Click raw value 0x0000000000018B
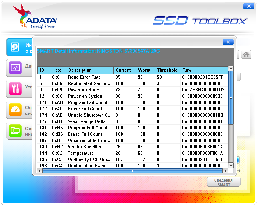The width and height of the screenshot is (258, 206). coord(203,115)
